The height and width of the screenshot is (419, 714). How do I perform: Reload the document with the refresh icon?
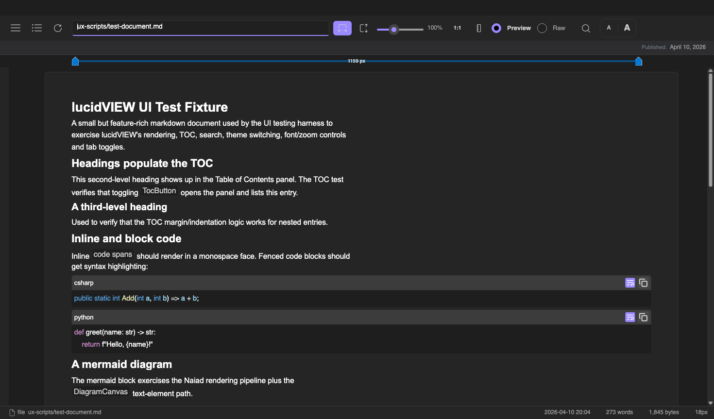pyautogui.click(x=58, y=28)
